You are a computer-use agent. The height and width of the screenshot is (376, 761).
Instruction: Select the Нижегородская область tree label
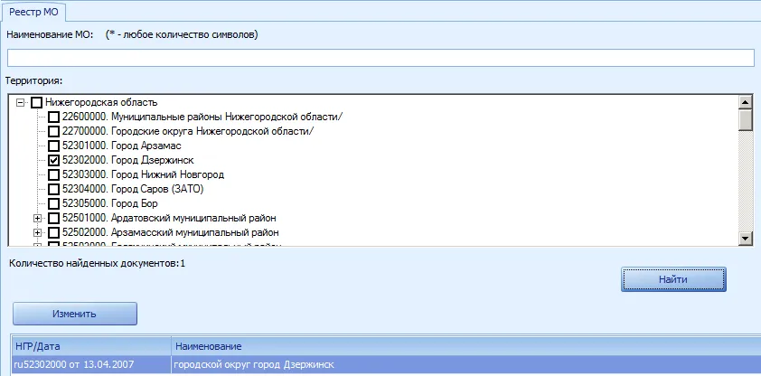[x=101, y=102]
